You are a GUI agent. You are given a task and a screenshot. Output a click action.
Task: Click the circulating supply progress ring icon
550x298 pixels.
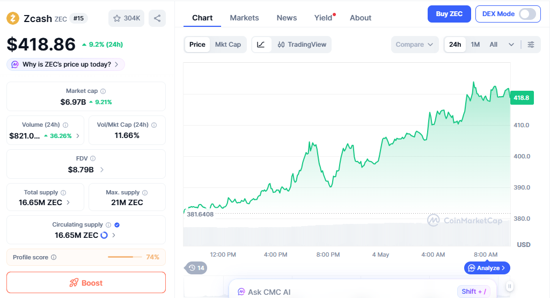point(104,235)
